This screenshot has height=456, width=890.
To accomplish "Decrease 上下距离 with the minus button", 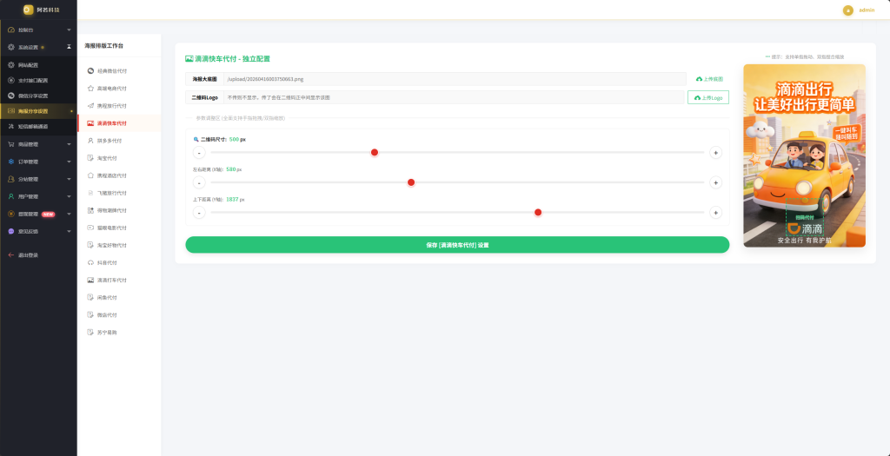I will point(199,213).
